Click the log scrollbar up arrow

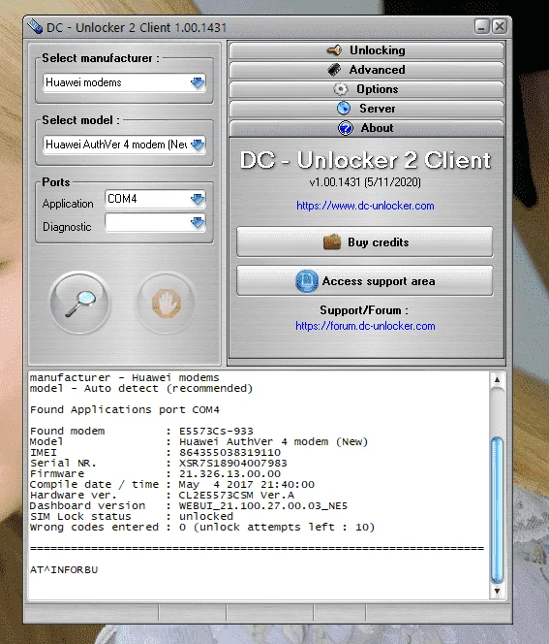coord(497,380)
